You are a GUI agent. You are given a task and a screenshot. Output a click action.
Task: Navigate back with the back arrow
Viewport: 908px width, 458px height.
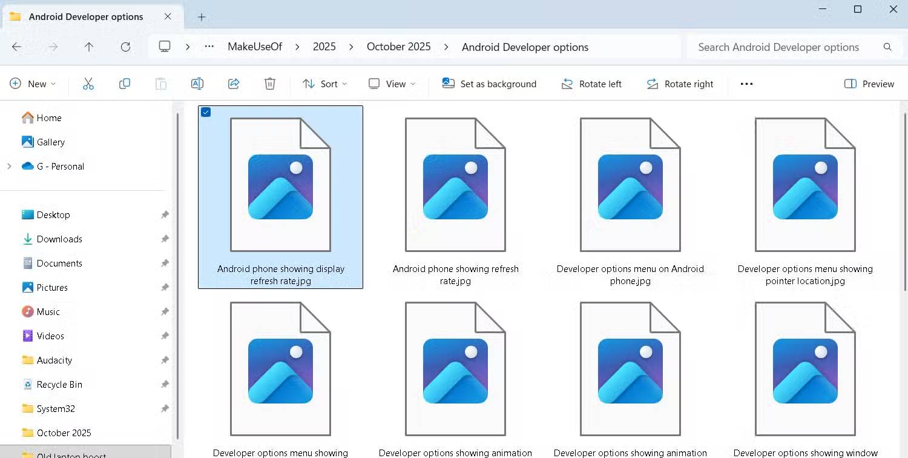pyautogui.click(x=17, y=47)
